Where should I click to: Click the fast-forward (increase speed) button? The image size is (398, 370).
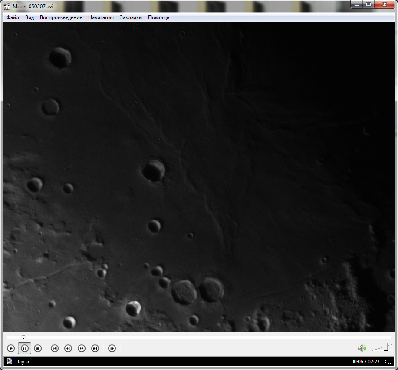click(x=82, y=348)
